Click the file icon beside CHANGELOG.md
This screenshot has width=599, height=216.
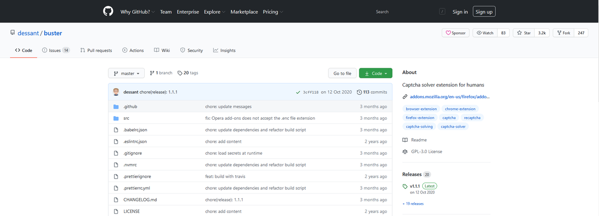pyautogui.click(x=115, y=200)
